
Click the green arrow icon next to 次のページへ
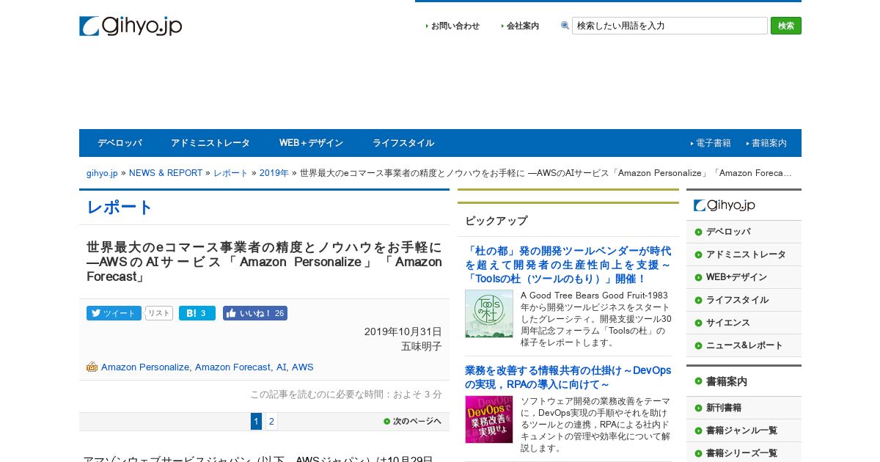point(386,421)
